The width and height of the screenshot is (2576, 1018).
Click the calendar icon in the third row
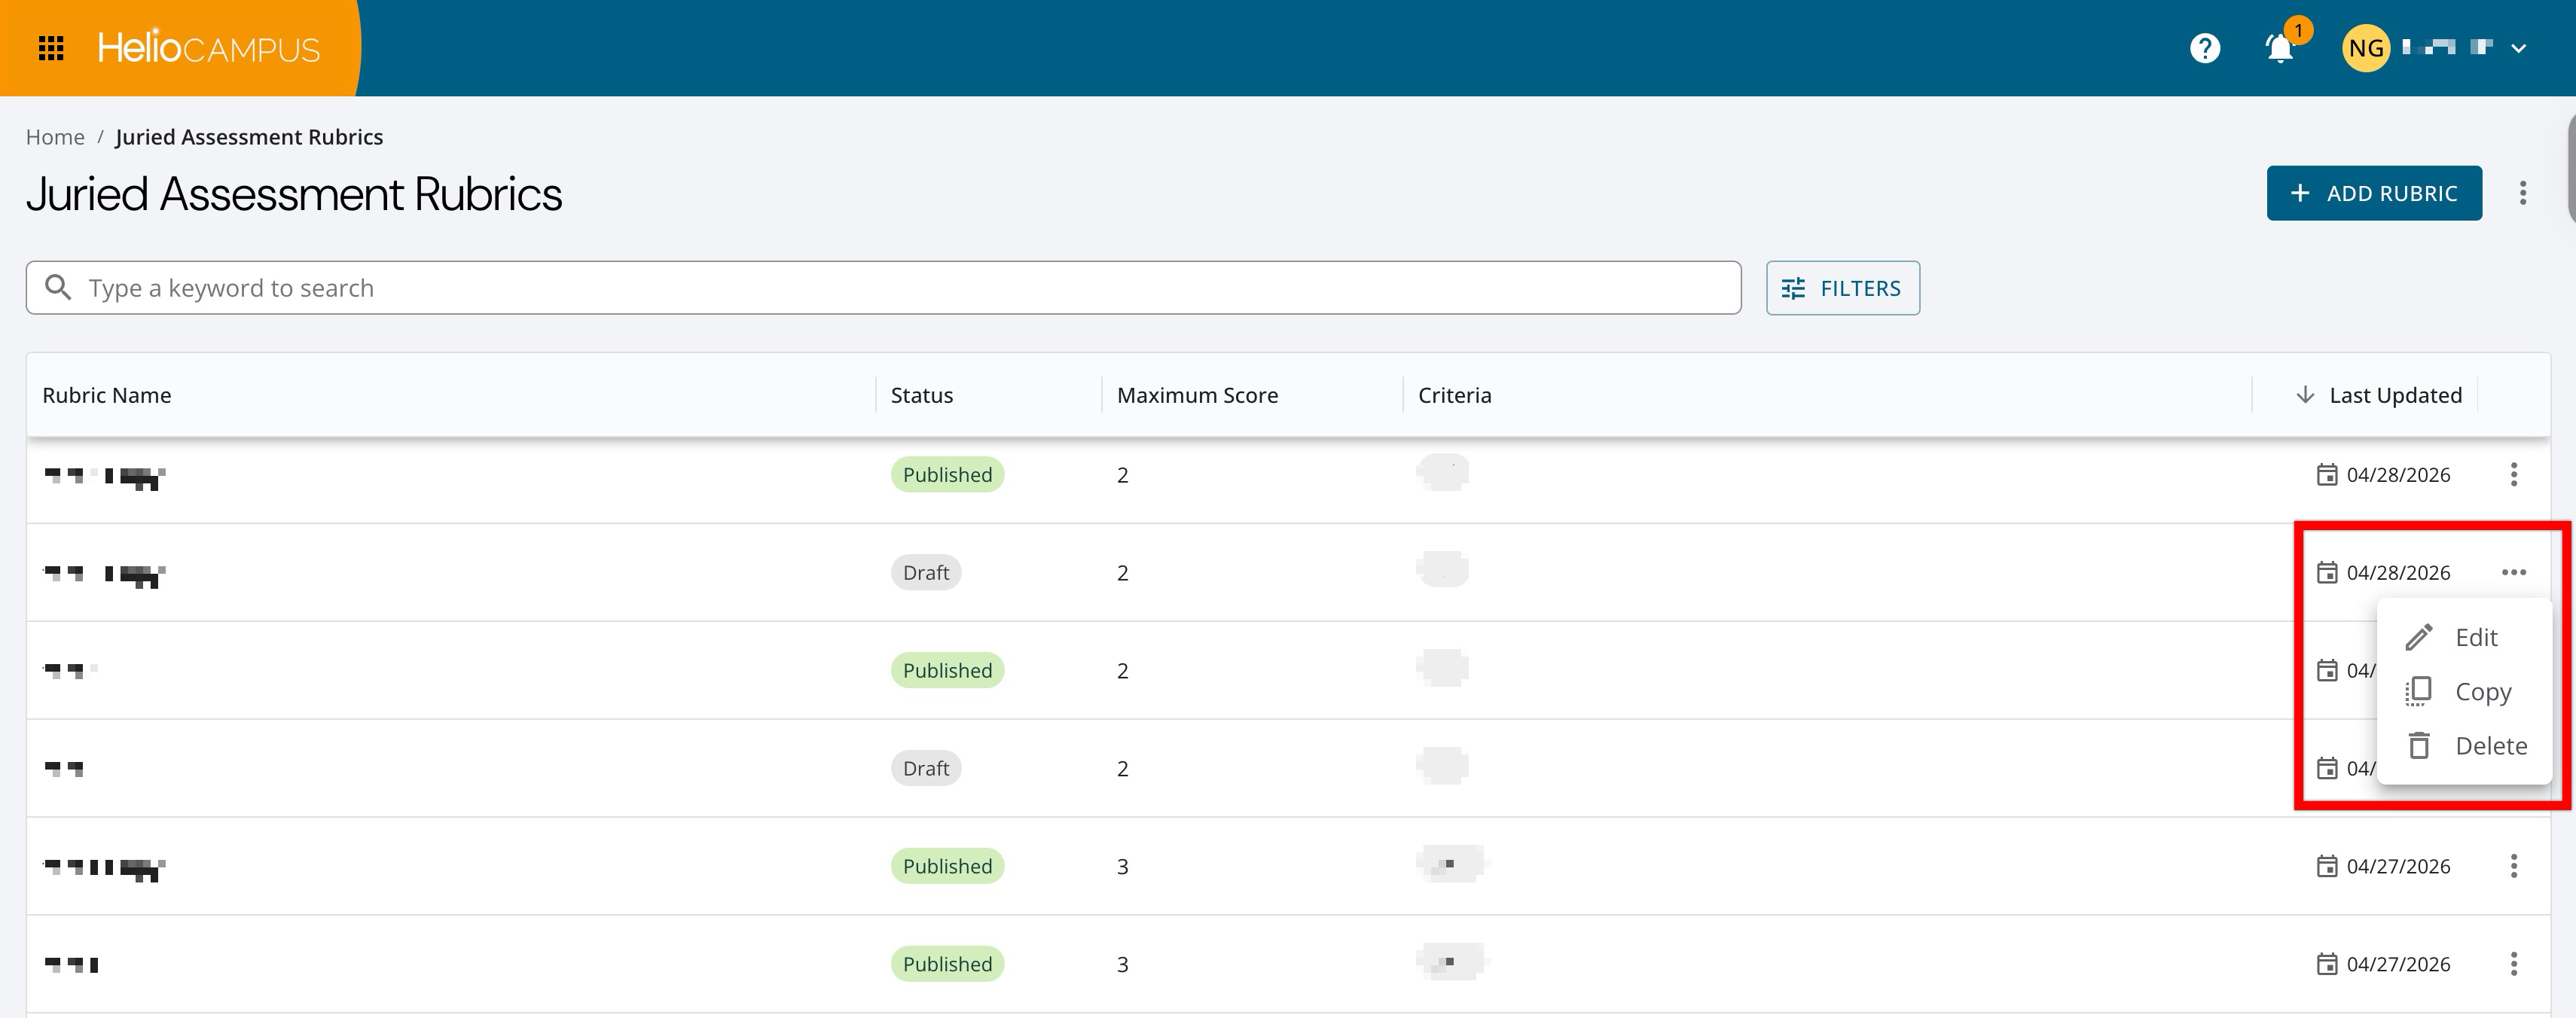pyautogui.click(x=2327, y=670)
